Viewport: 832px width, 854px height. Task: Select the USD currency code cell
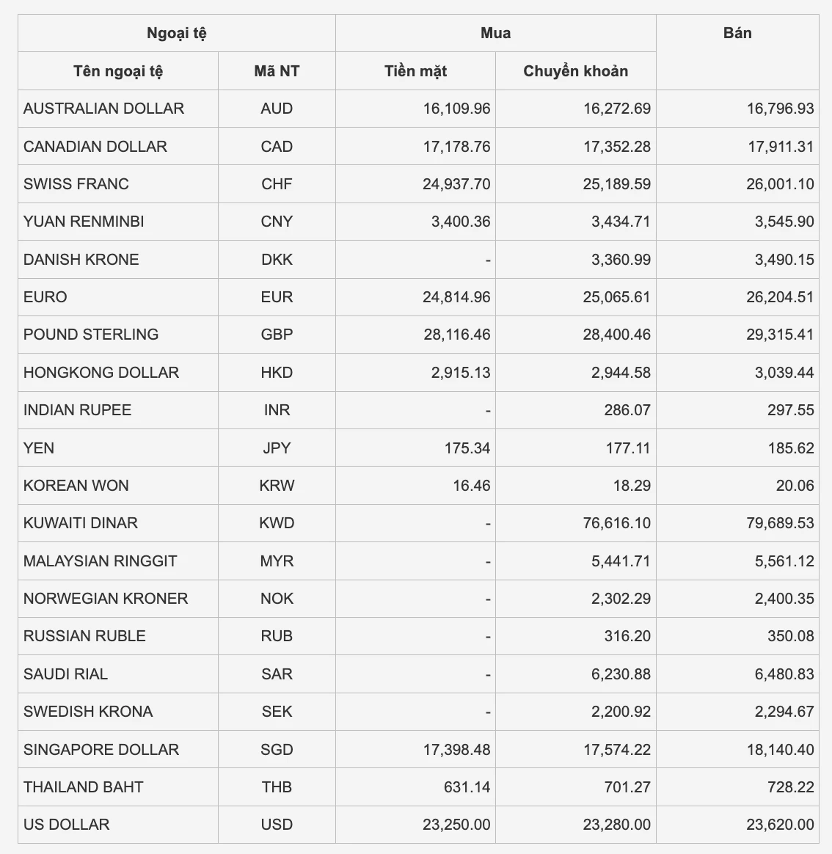[x=277, y=825]
